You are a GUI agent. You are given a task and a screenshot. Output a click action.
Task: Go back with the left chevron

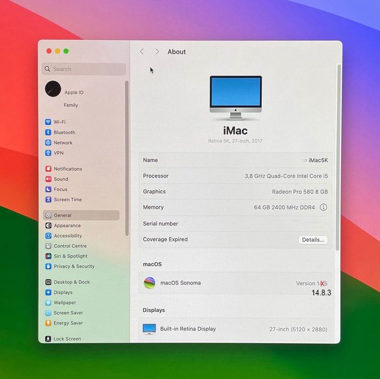[142, 52]
